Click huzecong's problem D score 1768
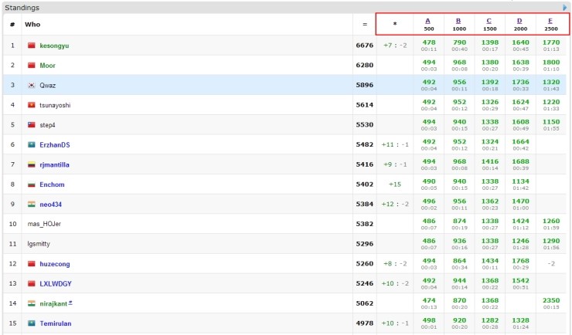572x335 pixels. 520,261
